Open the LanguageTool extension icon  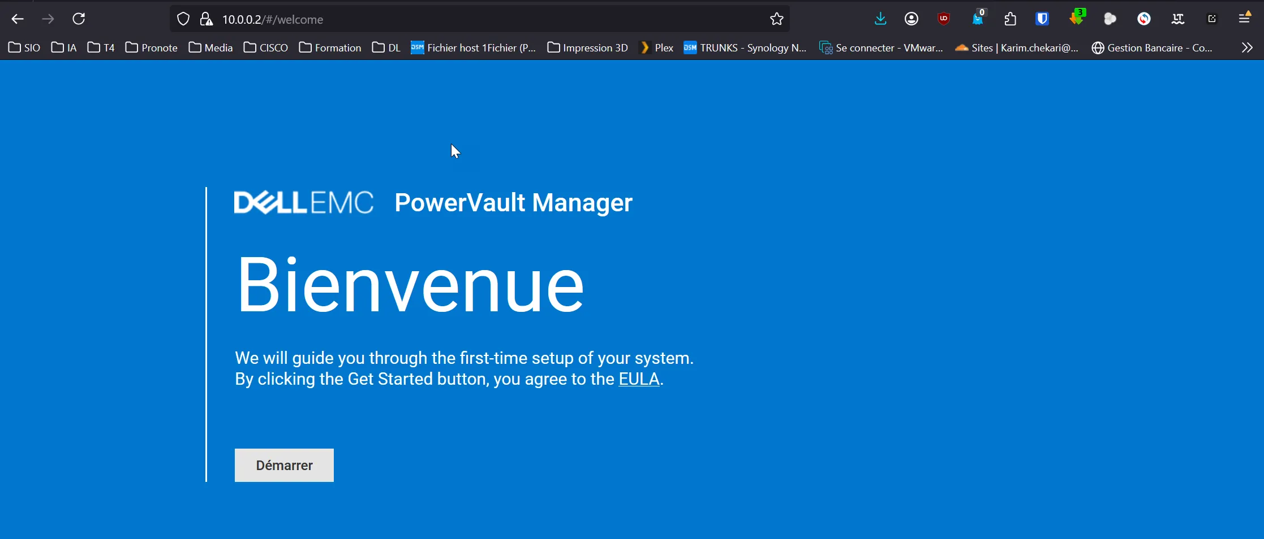(x=1177, y=19)
